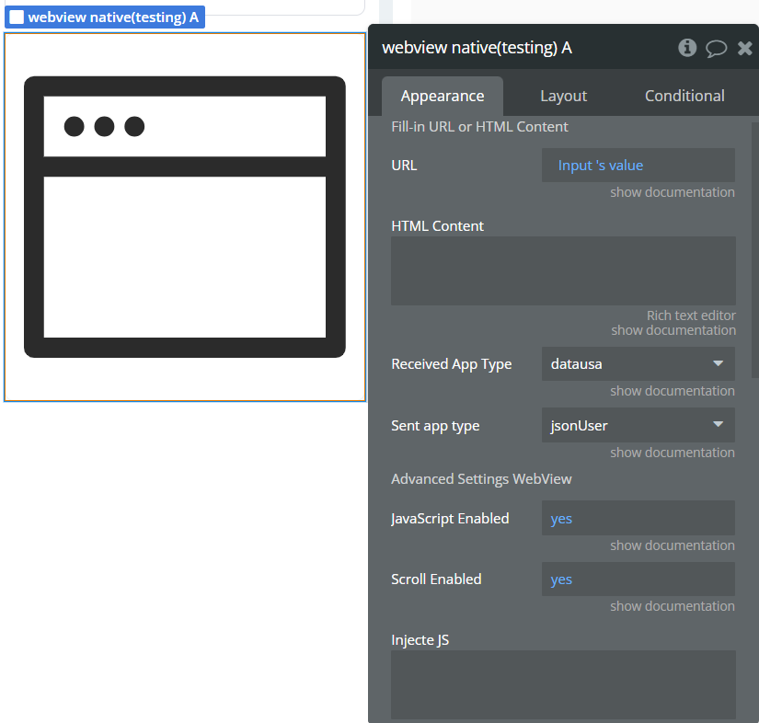Toggle JavaScript Enabled yes value

click(561, 519)
